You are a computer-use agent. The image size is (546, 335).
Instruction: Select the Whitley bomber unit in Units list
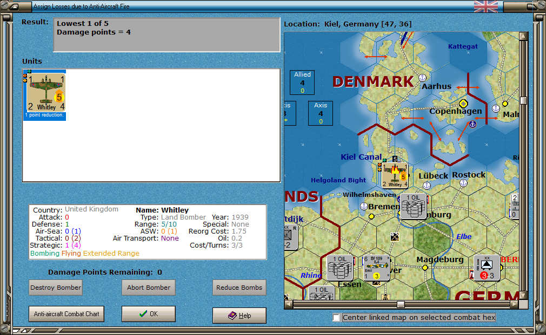click(44, 94)
